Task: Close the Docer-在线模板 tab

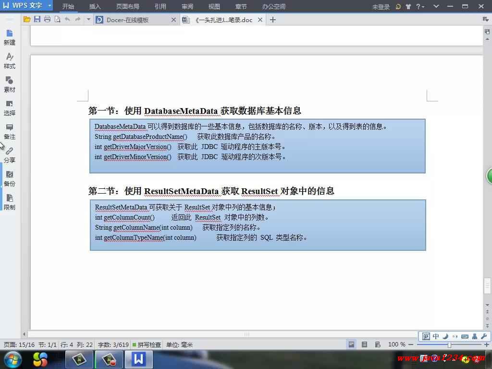Action: (x=173, y=20)
